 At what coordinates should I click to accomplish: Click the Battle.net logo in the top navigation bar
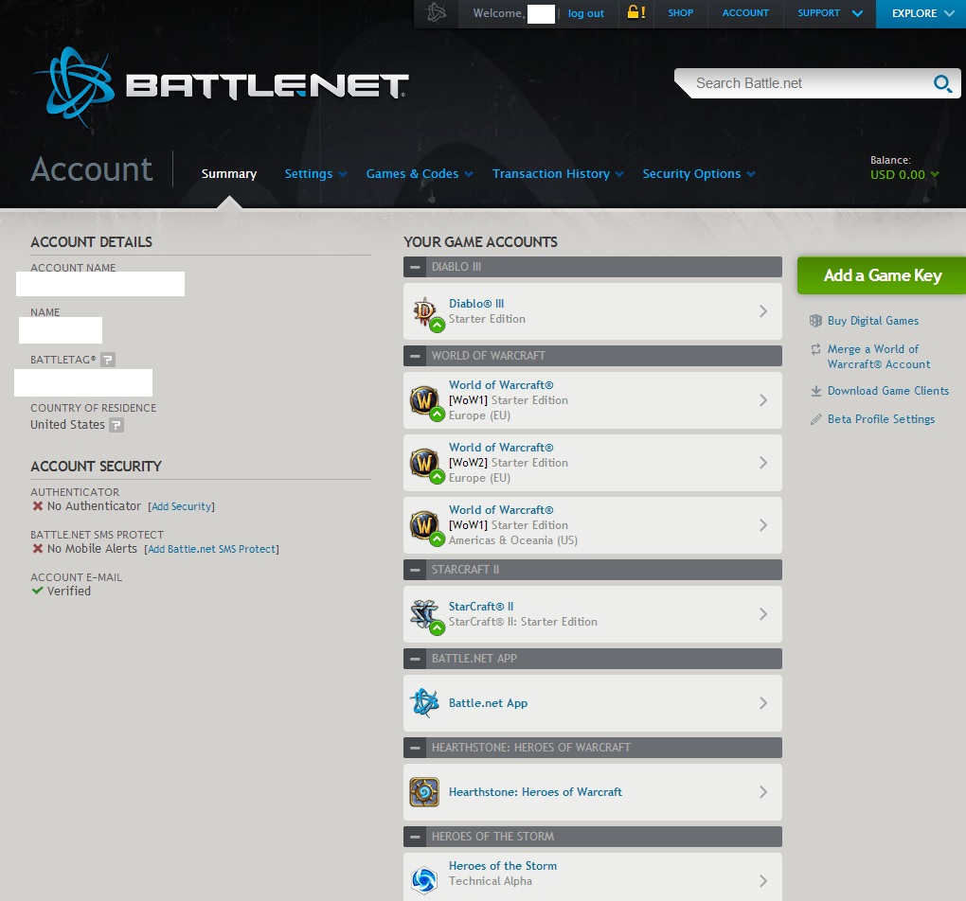pos(437,13)
